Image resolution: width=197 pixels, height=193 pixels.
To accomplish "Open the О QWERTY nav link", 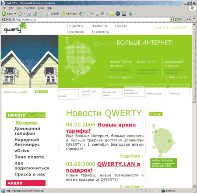I will point(76,26).
